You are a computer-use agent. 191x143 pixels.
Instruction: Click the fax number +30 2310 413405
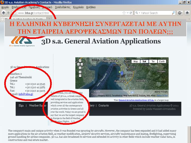pyautogui.click(x=35, y=91)
